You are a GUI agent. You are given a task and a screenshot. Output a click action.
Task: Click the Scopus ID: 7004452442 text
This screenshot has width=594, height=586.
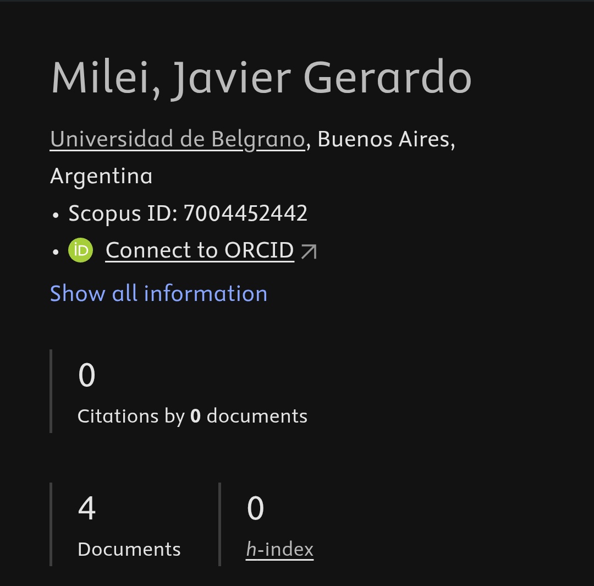point(188,213)
